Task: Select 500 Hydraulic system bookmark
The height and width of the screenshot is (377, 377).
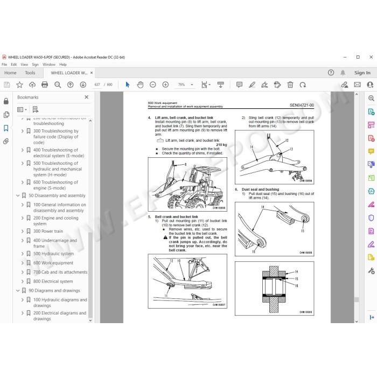Action: pyautogui.click(x=53, y=254)
